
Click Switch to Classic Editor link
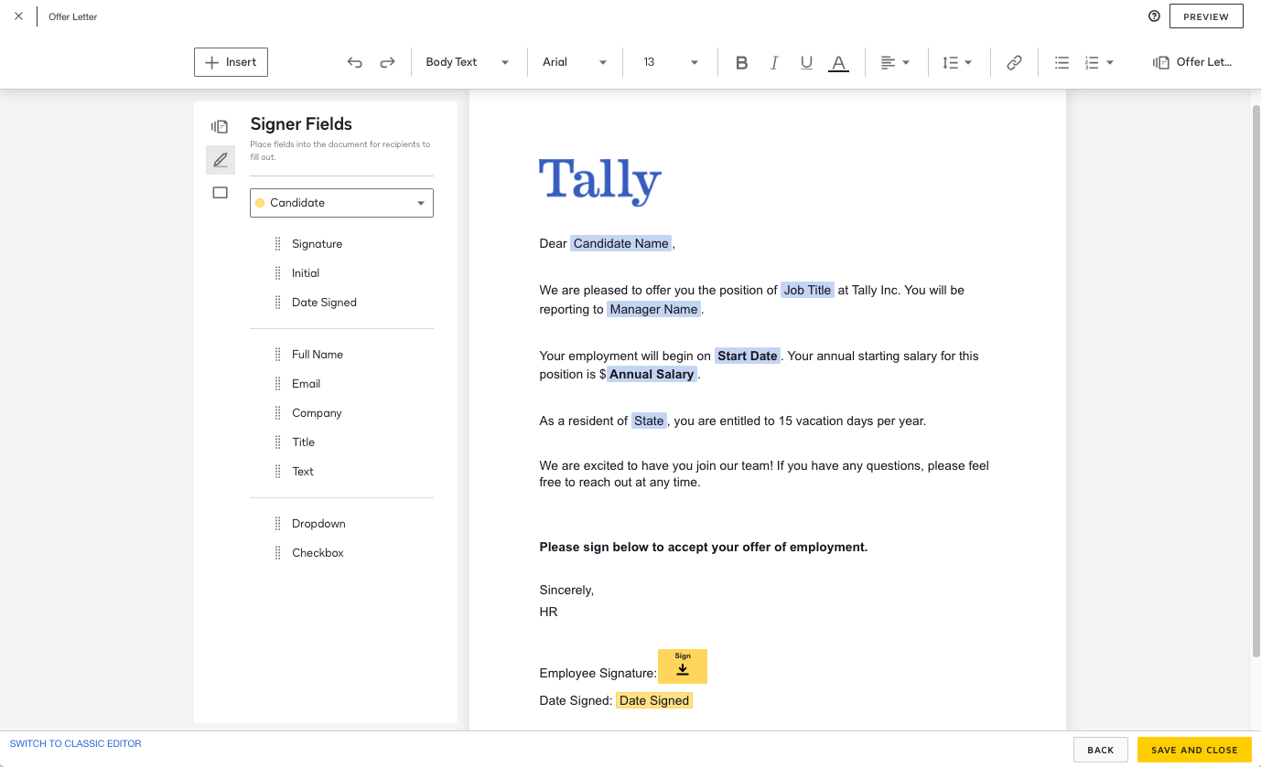pyautogui.click(x=76, y=744)
